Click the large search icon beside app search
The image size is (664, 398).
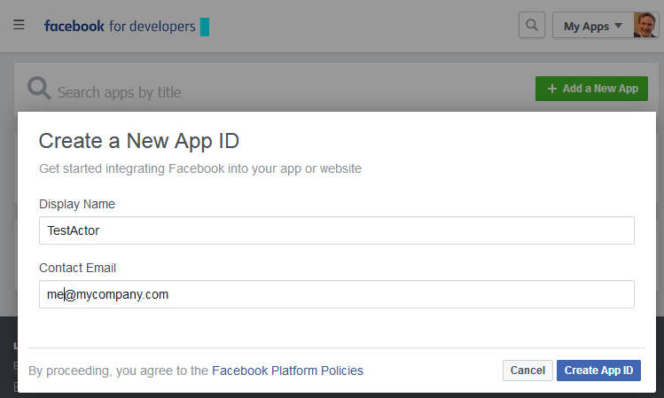point(39,88)
